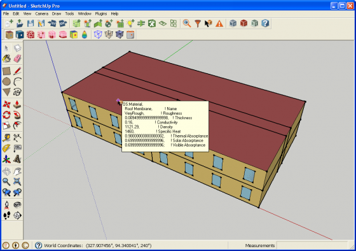
Task: Click the orange funnel filter icon
Action: (198, 24)
